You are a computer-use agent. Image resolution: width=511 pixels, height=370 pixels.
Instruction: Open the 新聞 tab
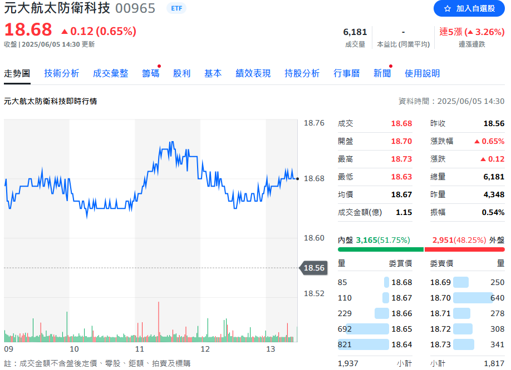click(x=382, y=73)
